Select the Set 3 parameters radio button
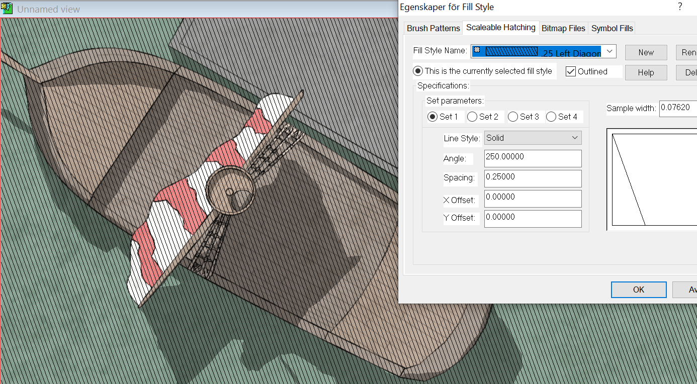 pos(513,117)
